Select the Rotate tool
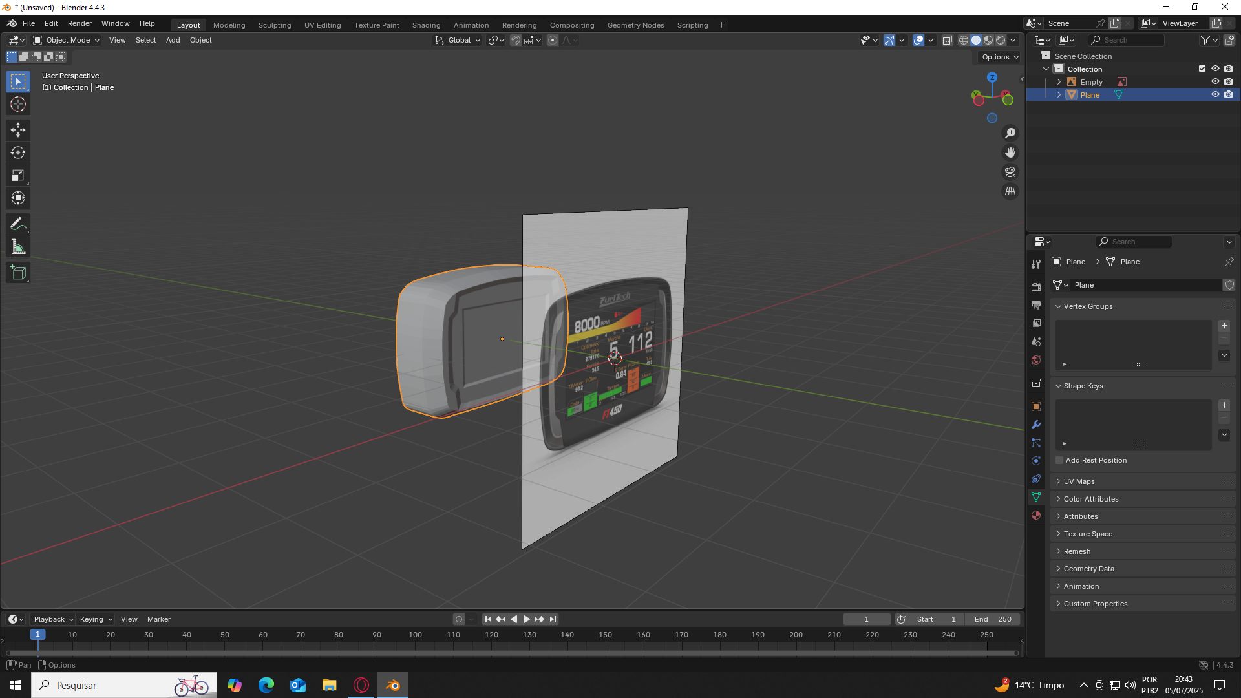 (18, 153)
